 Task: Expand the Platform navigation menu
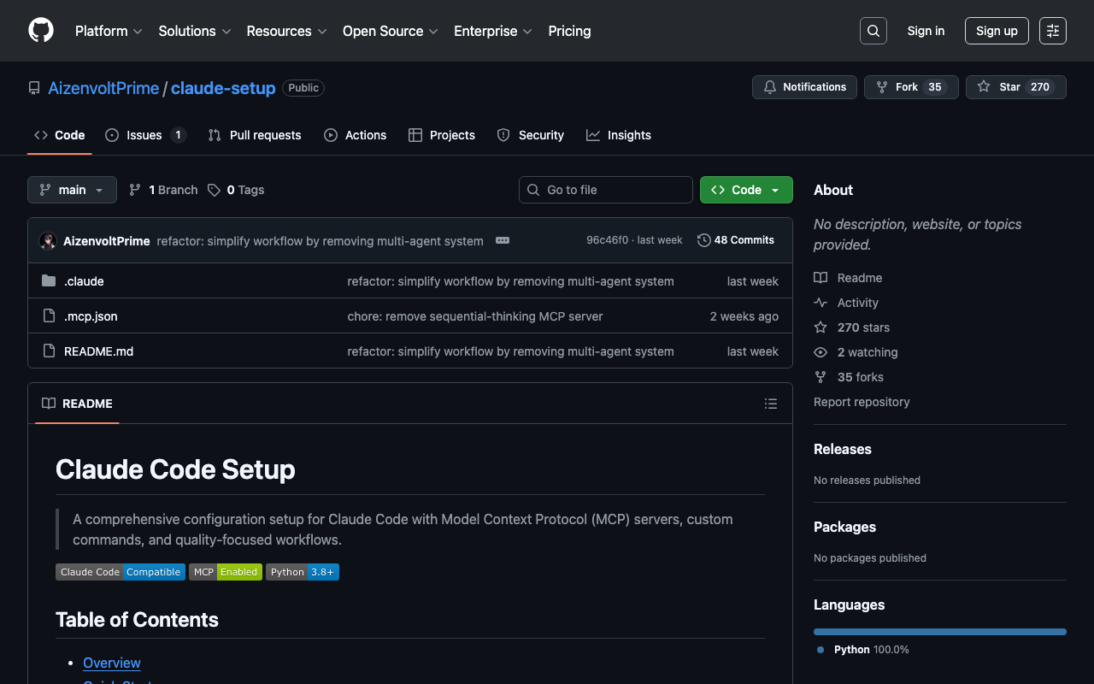point(109,31)
